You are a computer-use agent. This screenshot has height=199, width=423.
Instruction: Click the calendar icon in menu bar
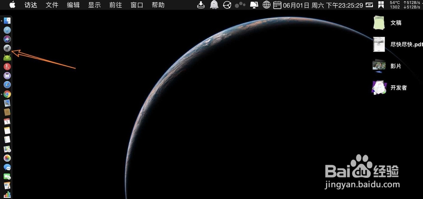pyautogui.click(x=277, y=5)
